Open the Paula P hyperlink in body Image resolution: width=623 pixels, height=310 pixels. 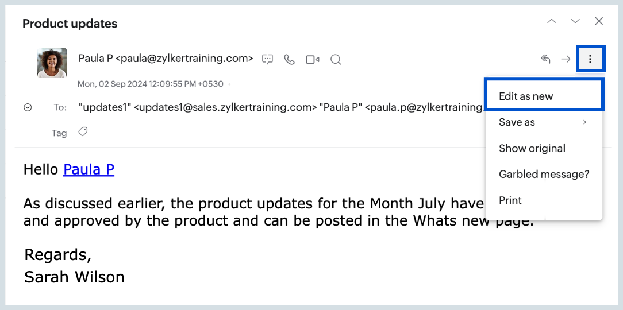tap(89, 169)
